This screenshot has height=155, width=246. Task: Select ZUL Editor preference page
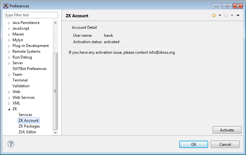27,132
